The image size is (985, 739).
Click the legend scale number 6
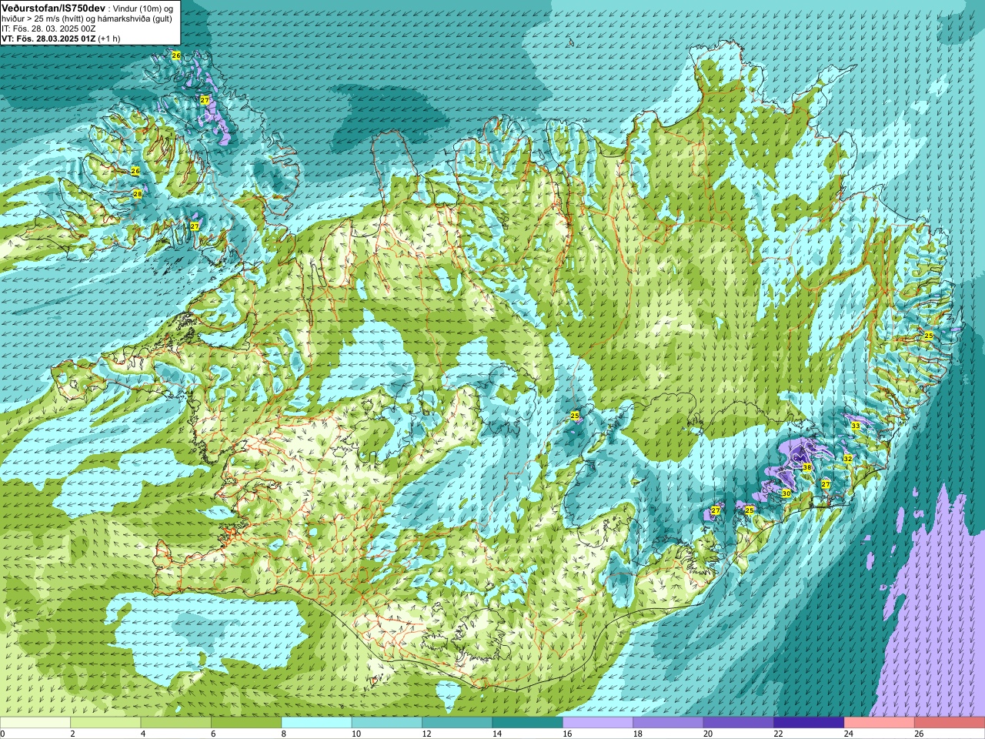click(213, 734)
